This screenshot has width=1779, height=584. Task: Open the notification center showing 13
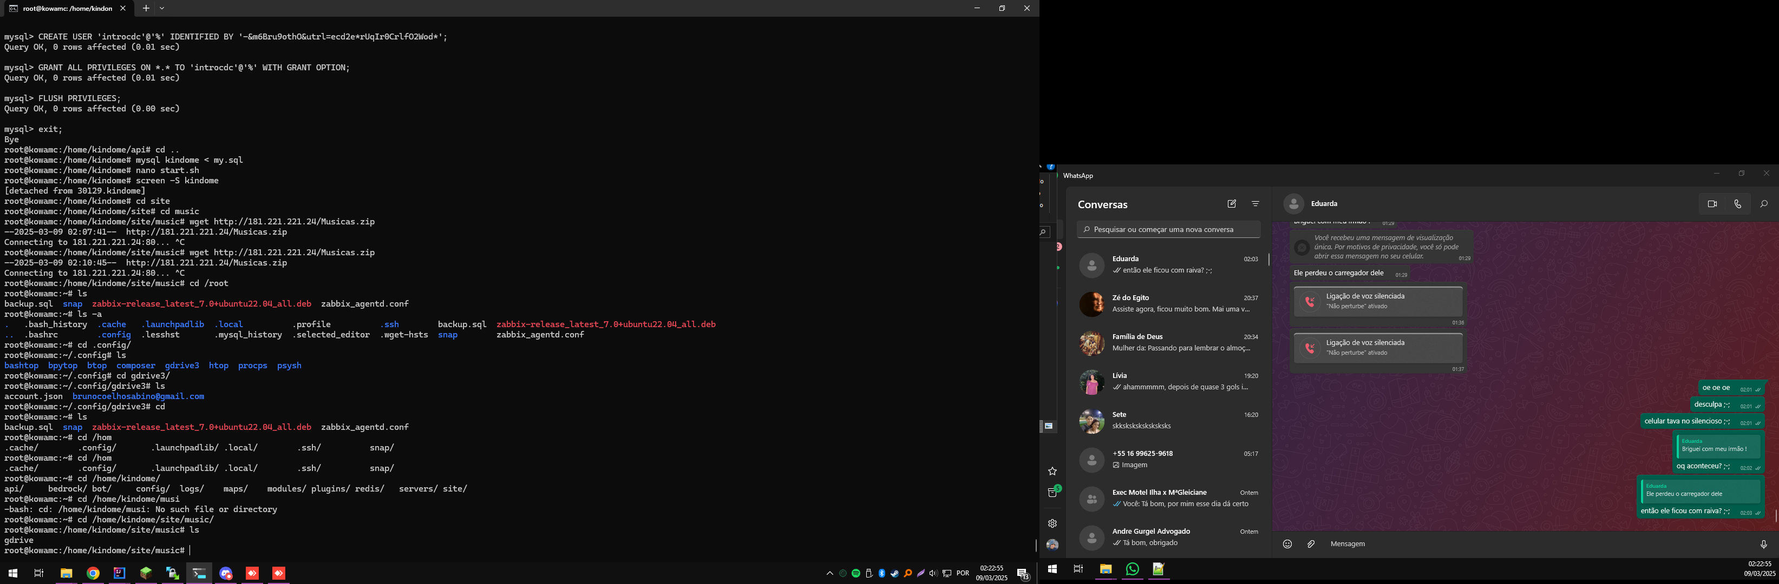pos(1023,574)
